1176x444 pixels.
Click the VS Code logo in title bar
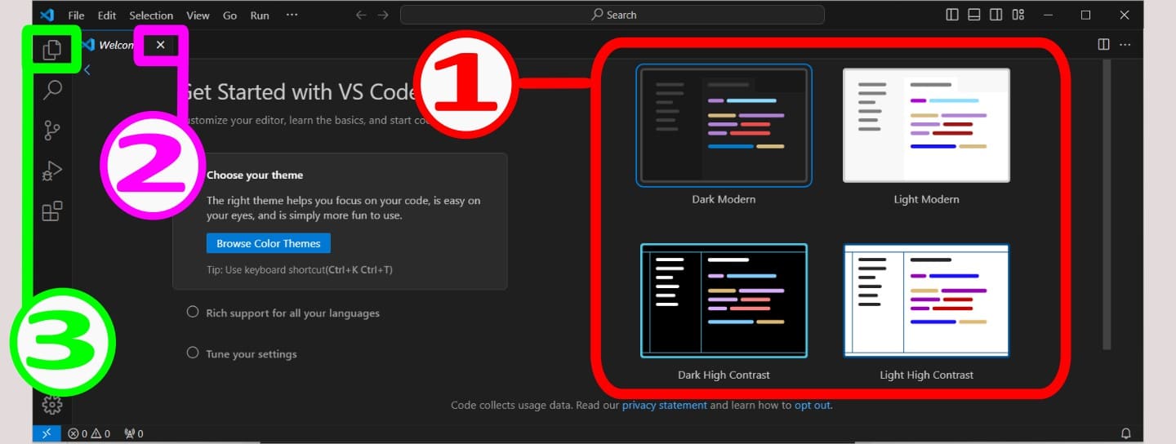47,15
